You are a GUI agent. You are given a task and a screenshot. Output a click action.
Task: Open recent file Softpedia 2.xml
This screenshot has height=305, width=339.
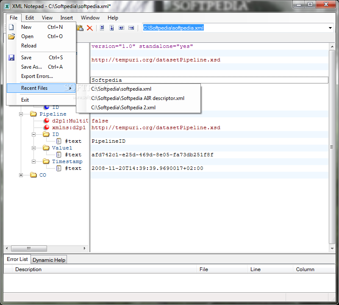(139, 108)
